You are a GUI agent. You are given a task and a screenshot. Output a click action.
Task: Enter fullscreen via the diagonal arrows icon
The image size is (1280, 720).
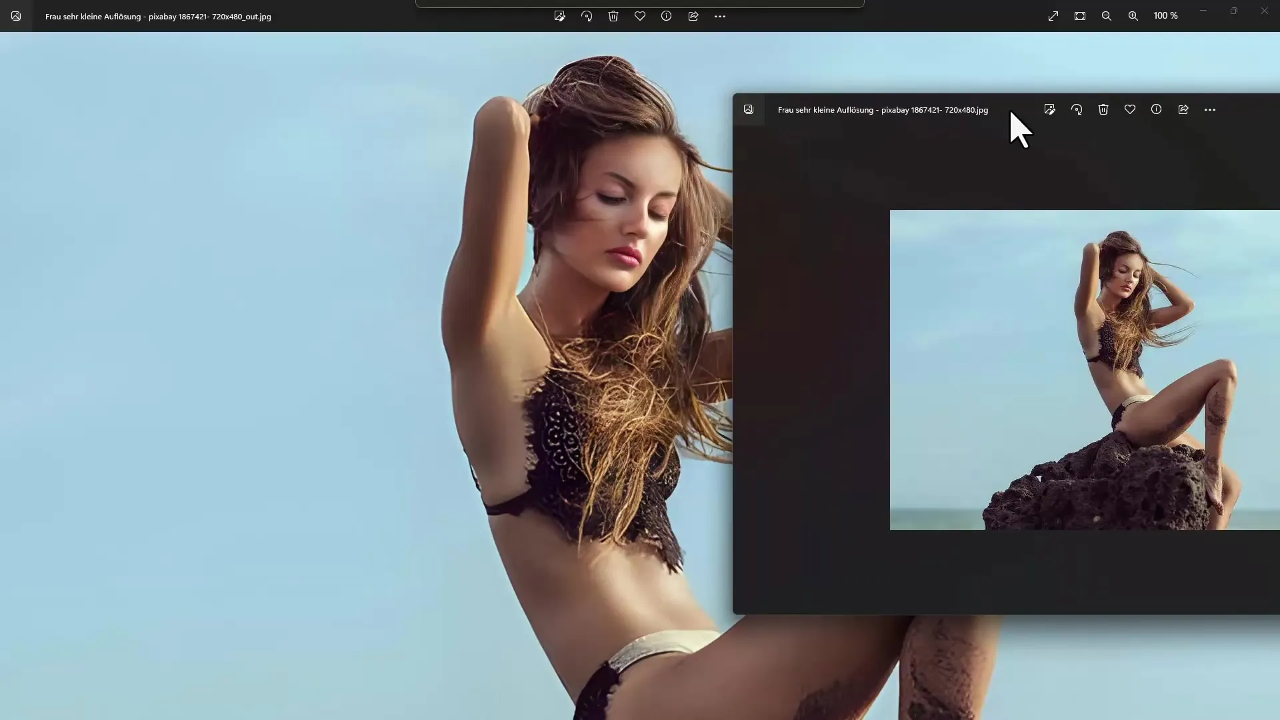(1053, 16)
